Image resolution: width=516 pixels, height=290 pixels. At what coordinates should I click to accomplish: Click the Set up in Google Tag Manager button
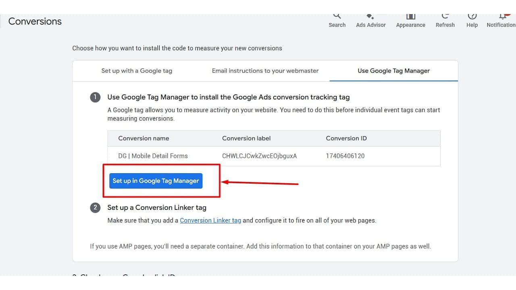[156, 181]
